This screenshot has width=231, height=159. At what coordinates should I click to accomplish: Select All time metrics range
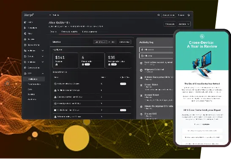(112, 42)
